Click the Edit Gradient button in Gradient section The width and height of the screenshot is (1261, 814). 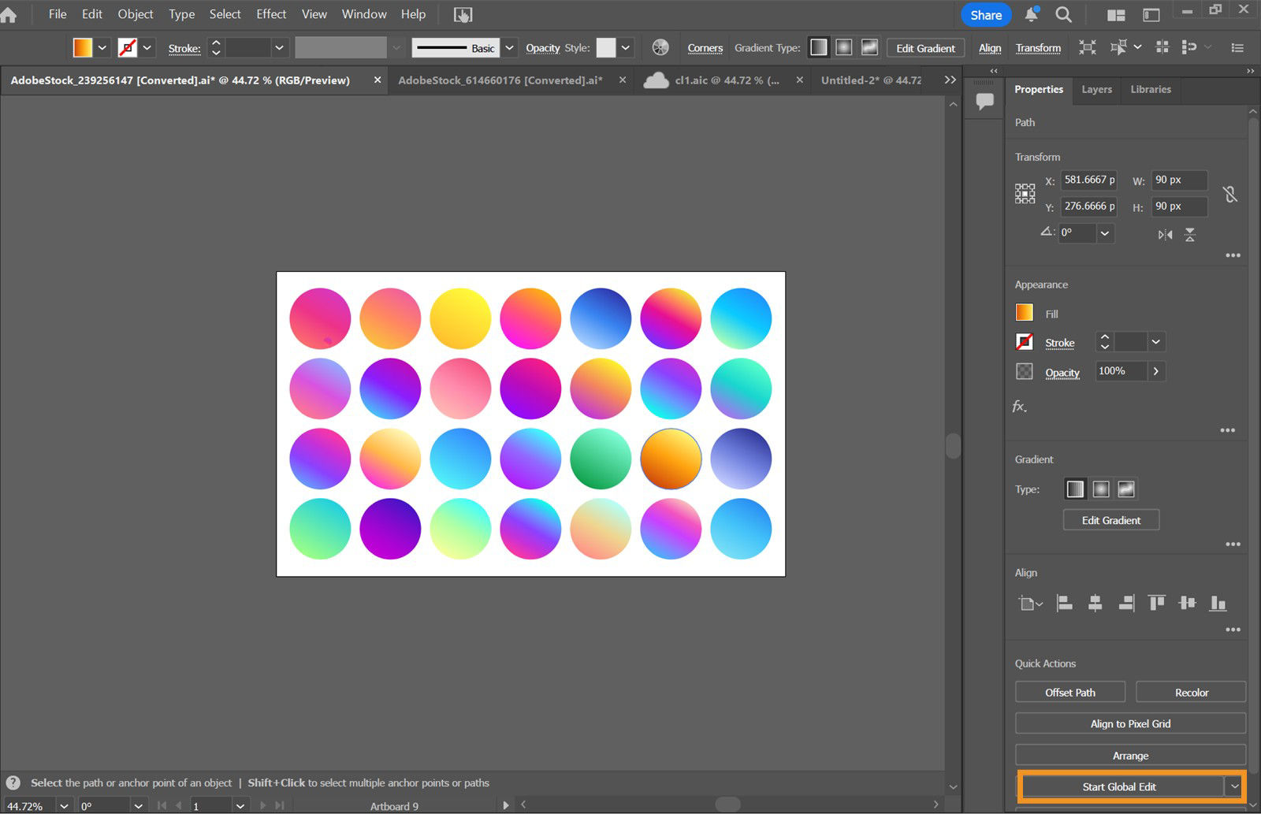(1110, 519)
